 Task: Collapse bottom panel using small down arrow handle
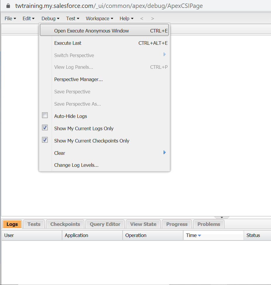pos(222,217)
